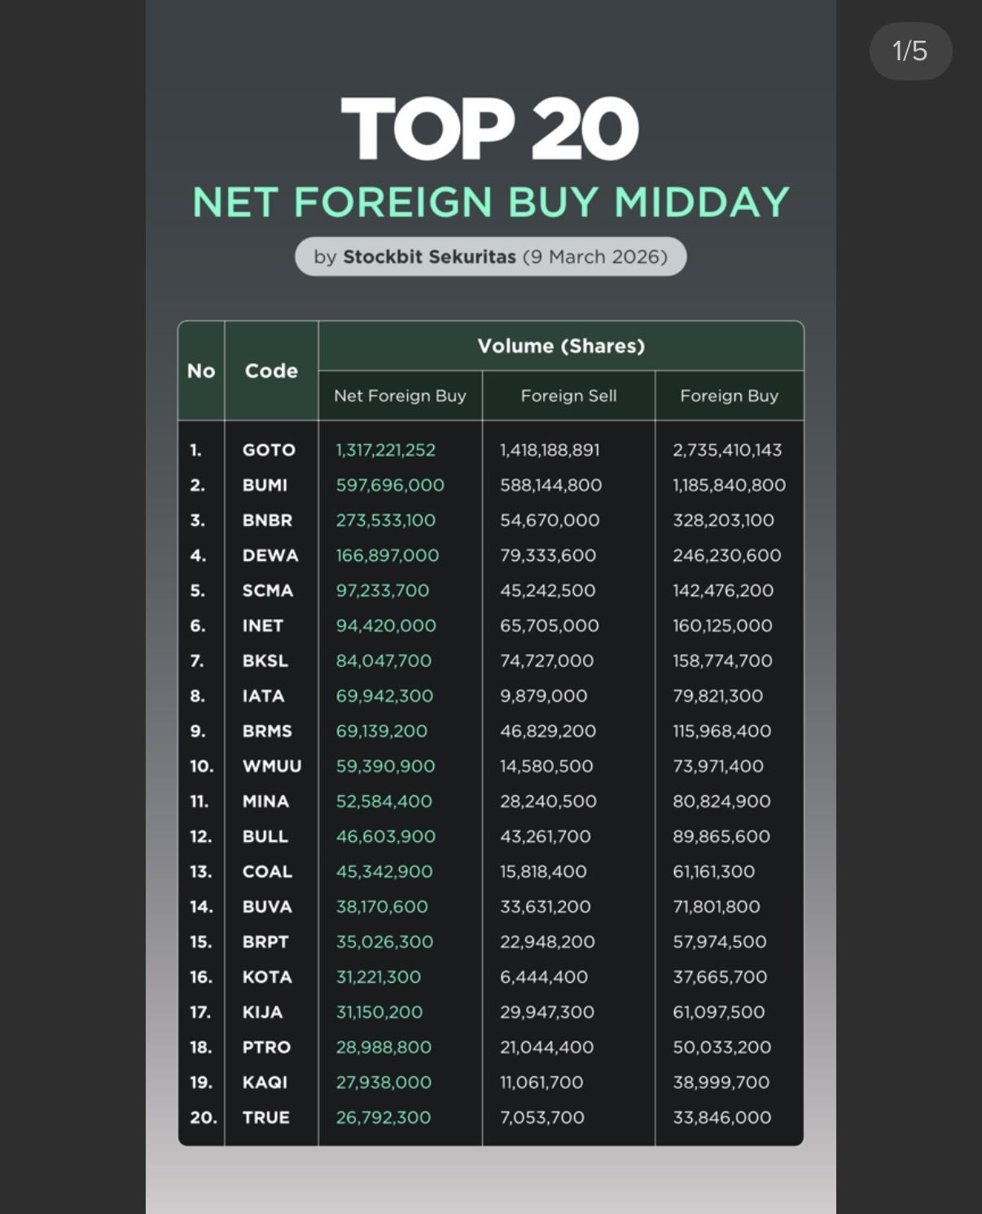Click the No column header
This screenshot has width=982, height=1214.
tap(201, 370)
